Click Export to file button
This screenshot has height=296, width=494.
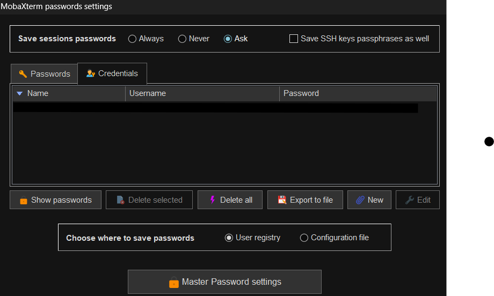[305, 199]
